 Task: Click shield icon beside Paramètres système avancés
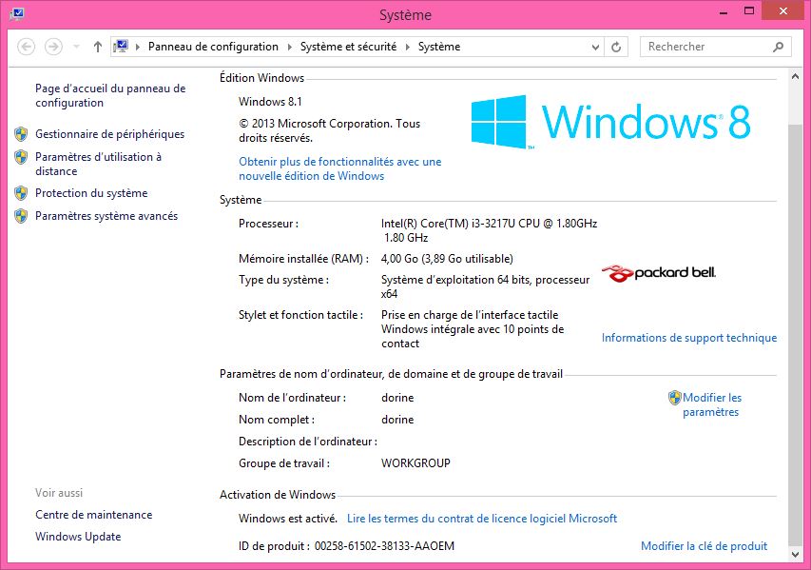21,216
